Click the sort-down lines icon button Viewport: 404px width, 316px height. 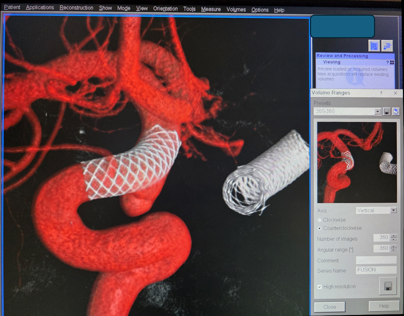(x=387, y=46)
